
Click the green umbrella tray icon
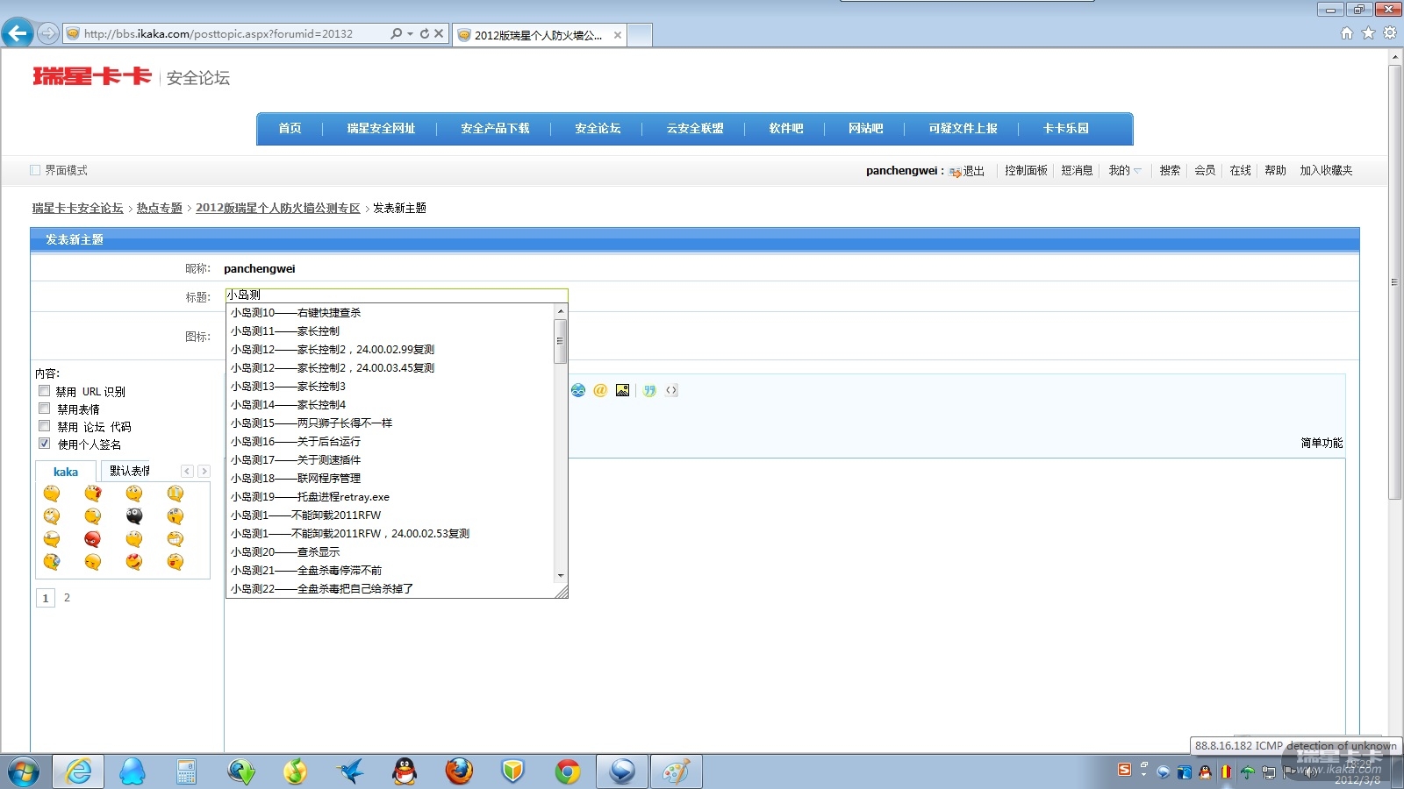[1247, 772]
